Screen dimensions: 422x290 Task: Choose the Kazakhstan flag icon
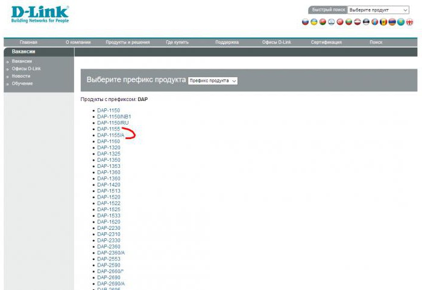tap(401, 22)
